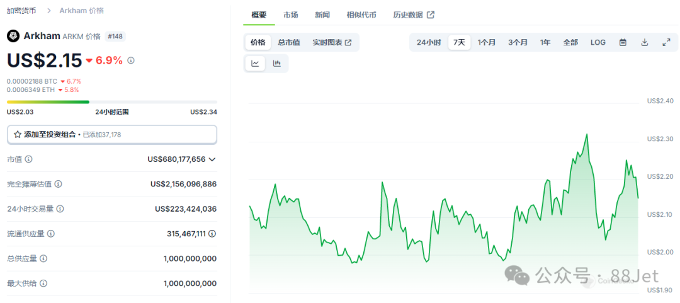Set chart range to 7天
This screenshot has height=303, width=680.
pos(459,43)
